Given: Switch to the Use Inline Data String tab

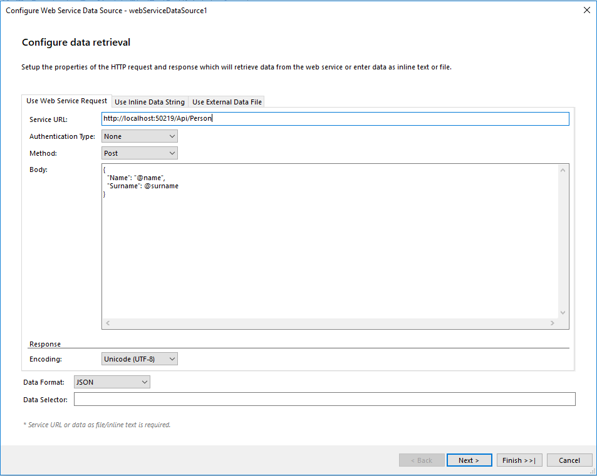Looking at the screenshot, I should pos(149,101).
